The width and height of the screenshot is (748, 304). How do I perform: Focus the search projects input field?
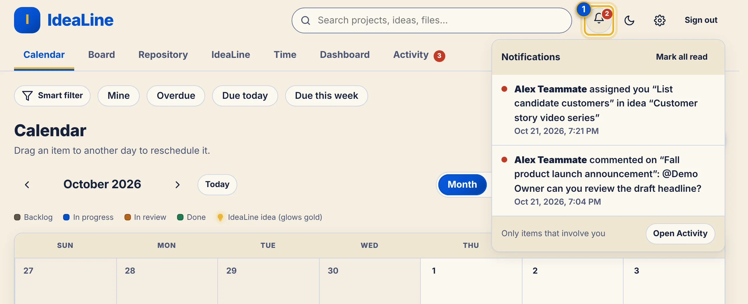coord(432,20)
